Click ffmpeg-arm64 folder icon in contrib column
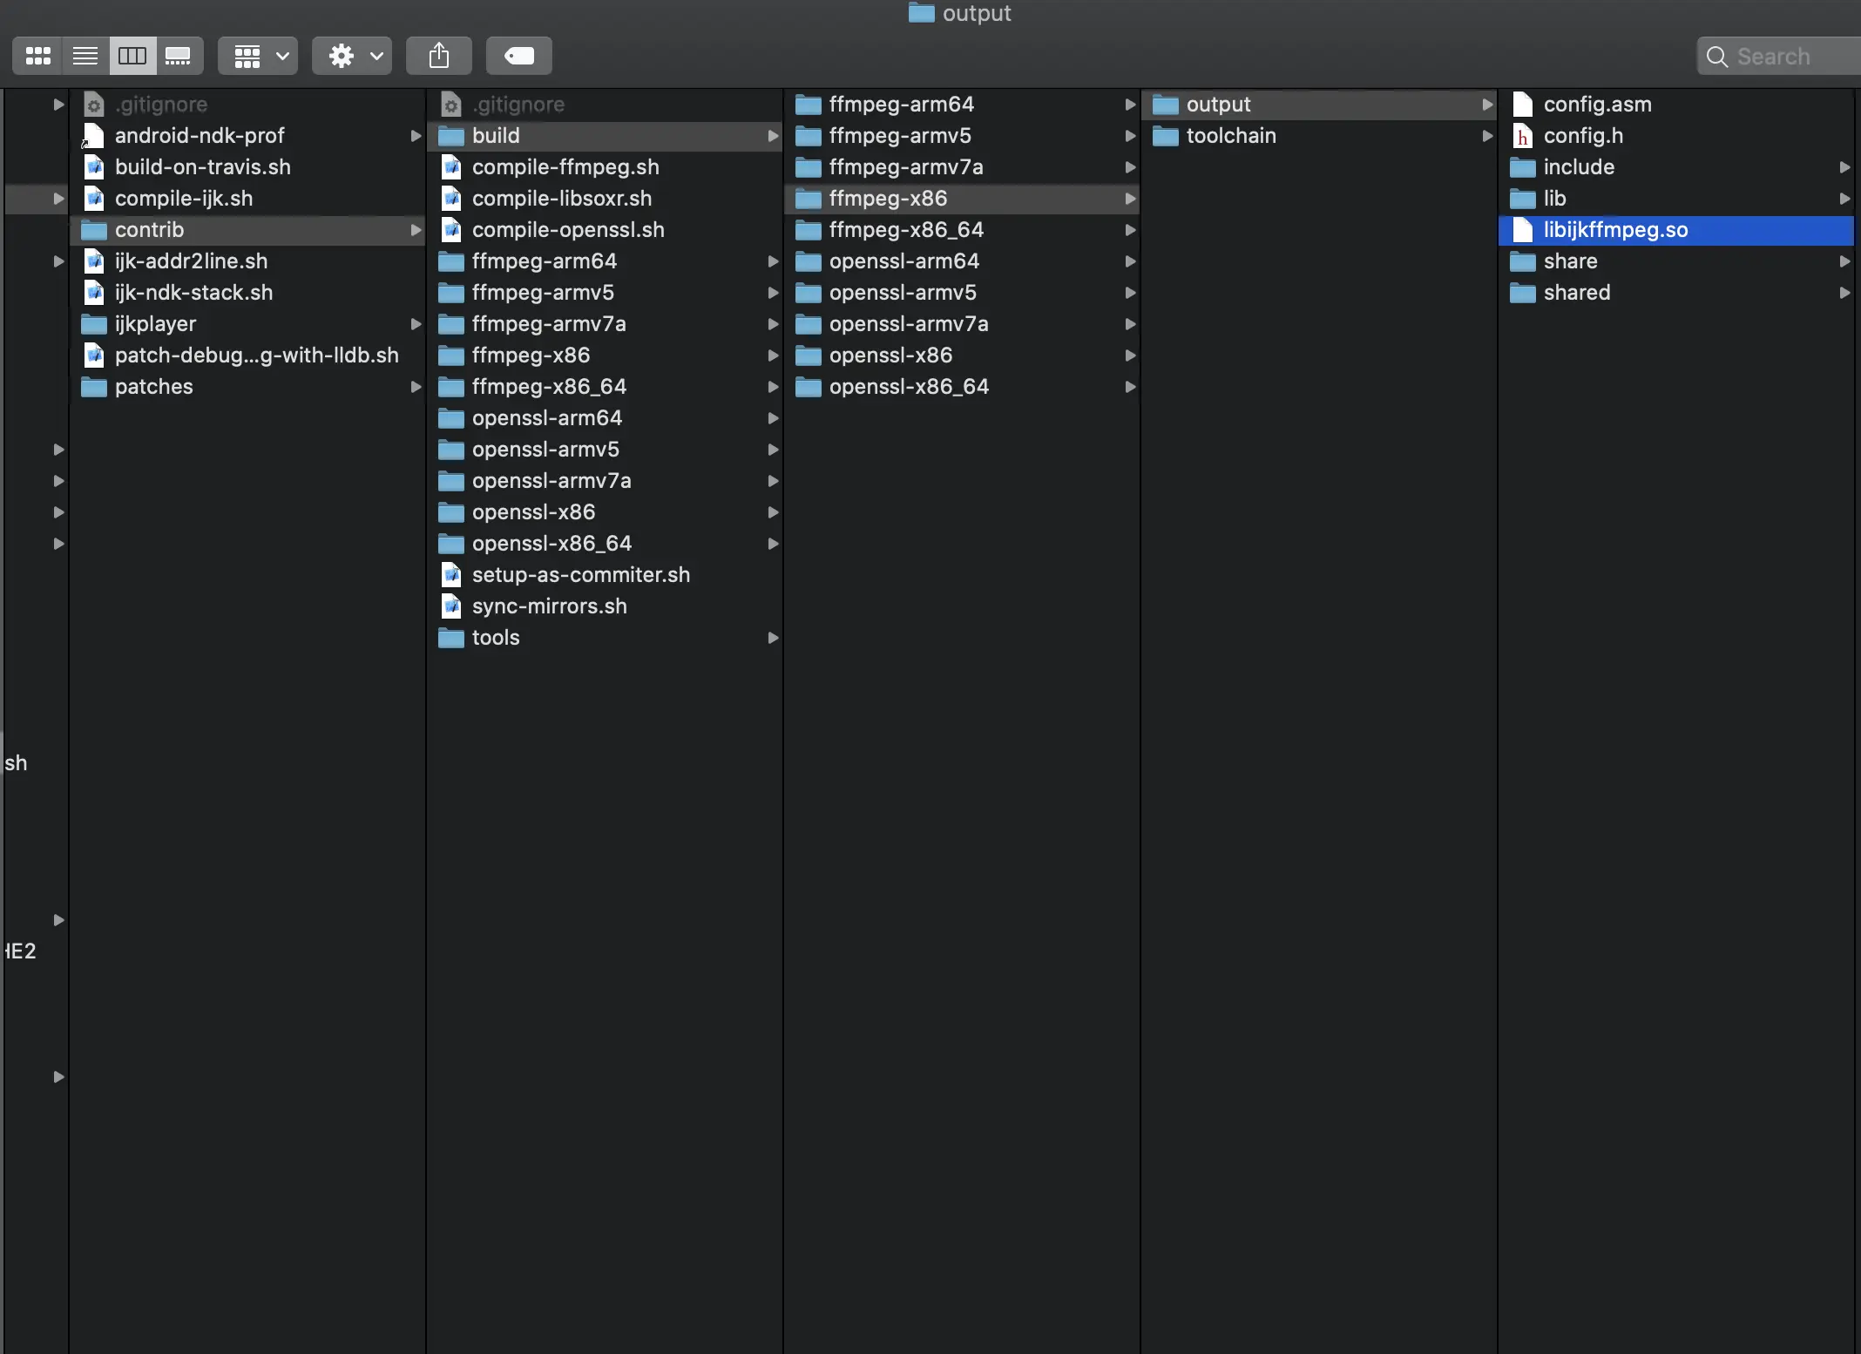Image resolution: width=1861 pixels, height=1354 pixels. [450, 261]
